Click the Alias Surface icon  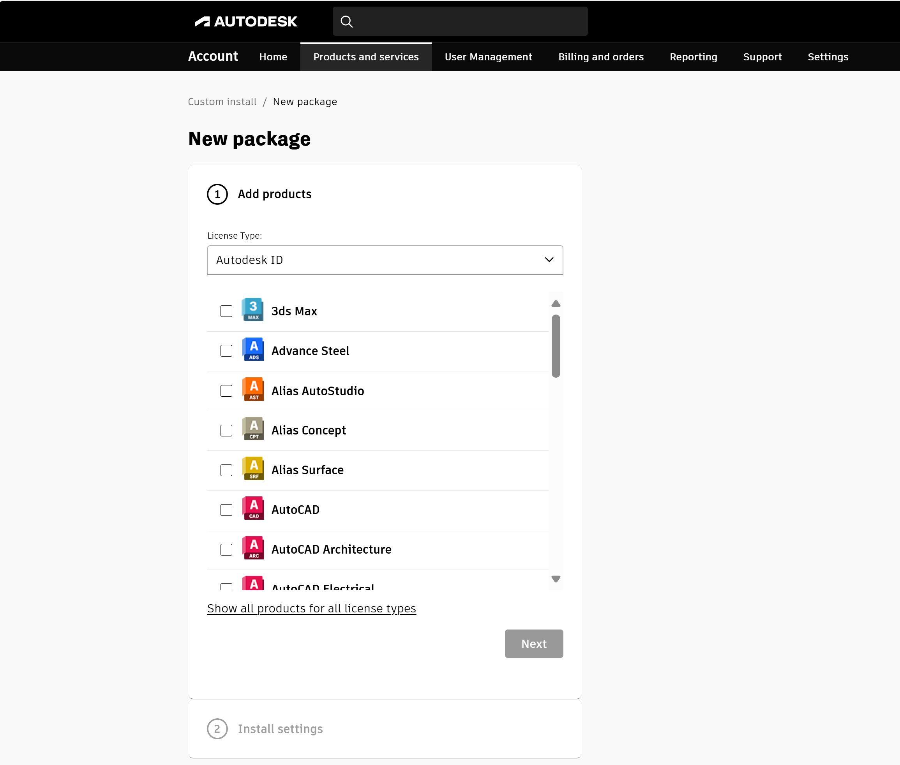pyautogui.click(x=253, y=469)
